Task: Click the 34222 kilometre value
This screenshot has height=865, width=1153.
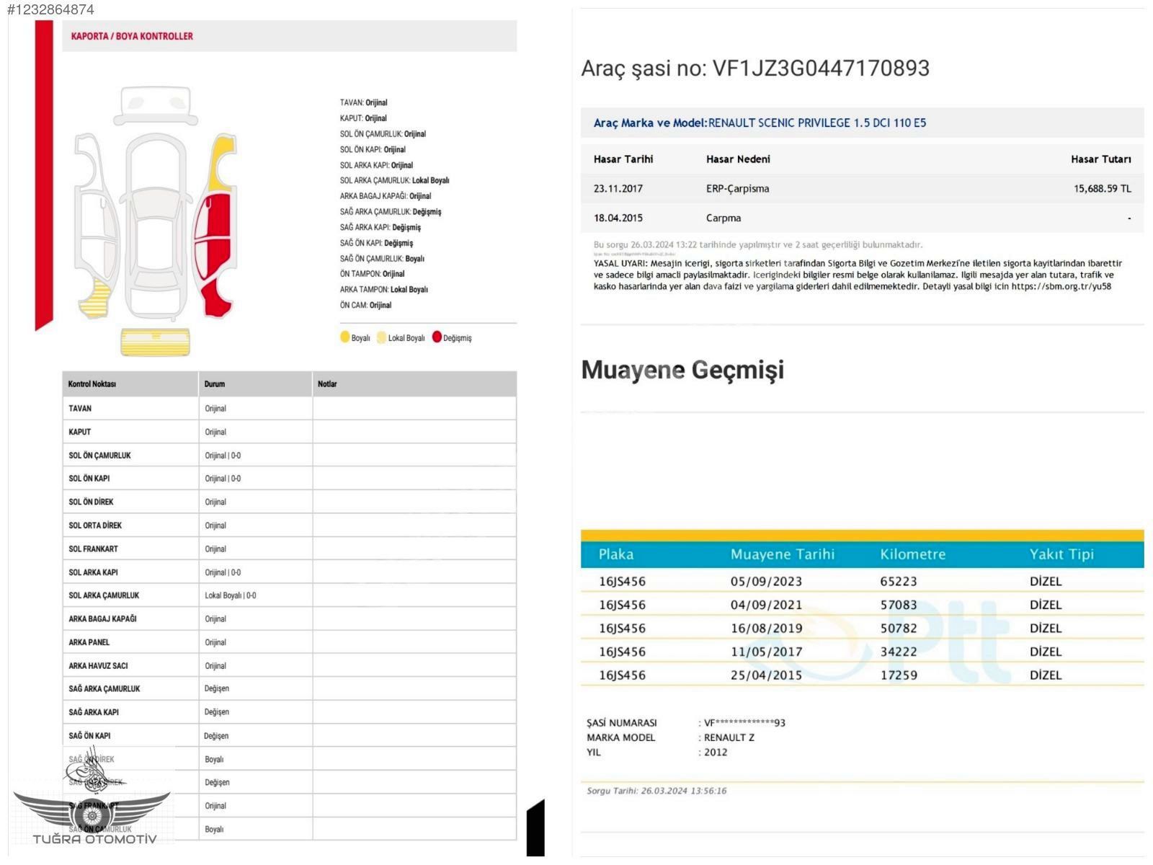Action: tap(899, 652)
